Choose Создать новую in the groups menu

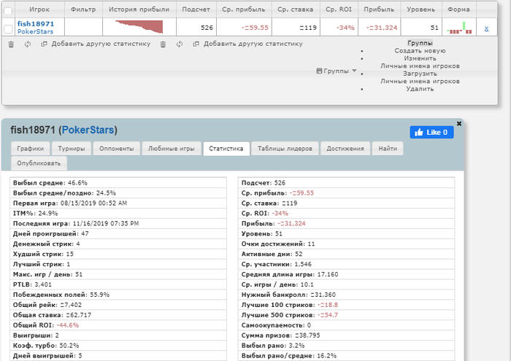pos(420,51)
